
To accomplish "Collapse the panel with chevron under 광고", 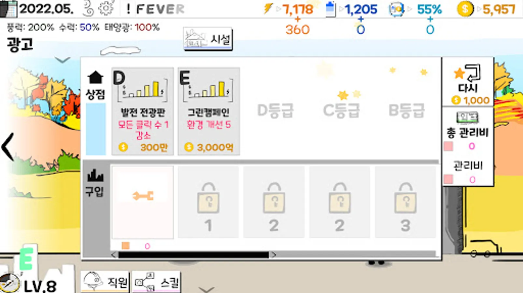I will coord(63,60).
